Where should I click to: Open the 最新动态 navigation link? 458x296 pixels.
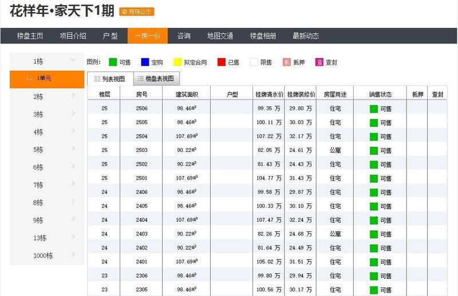(306, 36)
